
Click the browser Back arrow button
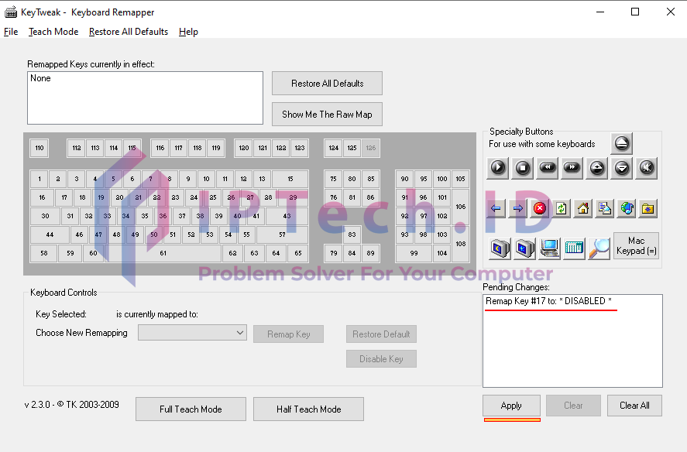(496, 208)
